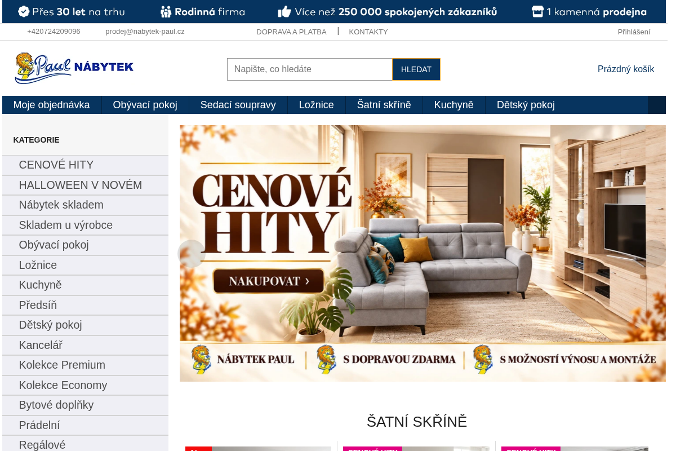Open the DOPRAVA A PLATBA link

[x=291, y=32]
